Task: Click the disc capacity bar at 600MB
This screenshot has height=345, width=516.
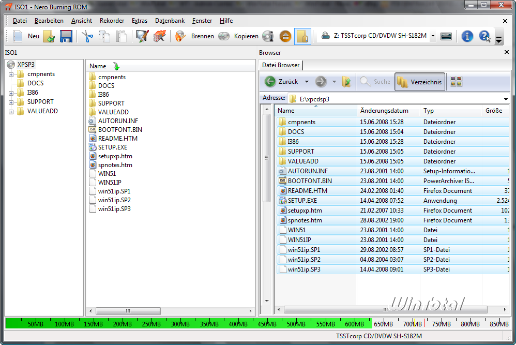Action: [354, 324]
